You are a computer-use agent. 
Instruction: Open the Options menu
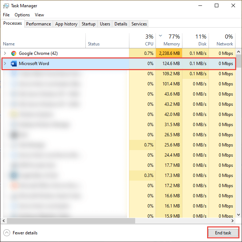pyautogui.click(x=22, y=15)
